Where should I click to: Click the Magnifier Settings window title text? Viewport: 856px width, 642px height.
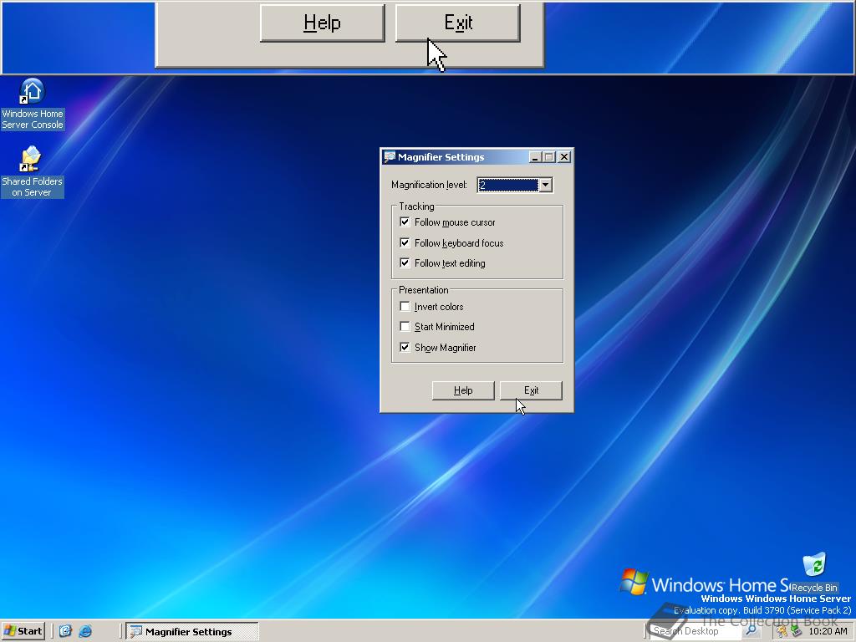pyautogui.click(x=441, y=157)
